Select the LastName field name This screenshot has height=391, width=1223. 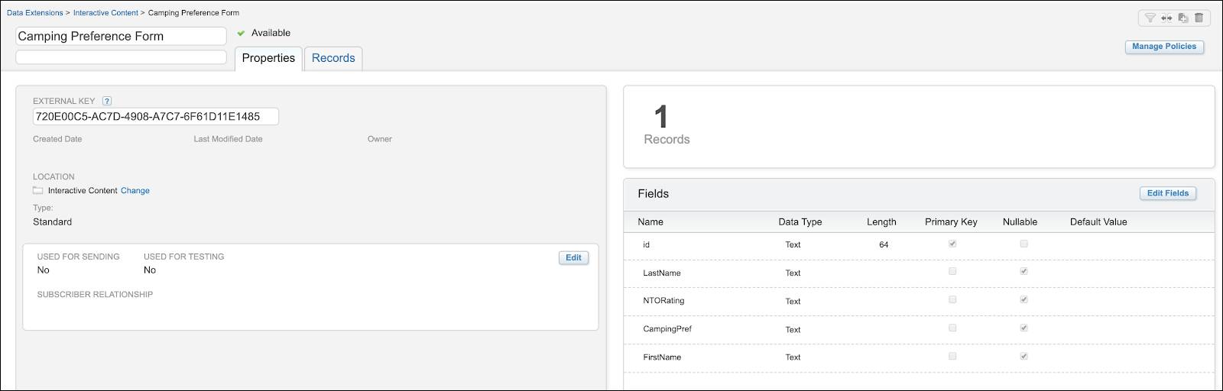tap(662, 273)
